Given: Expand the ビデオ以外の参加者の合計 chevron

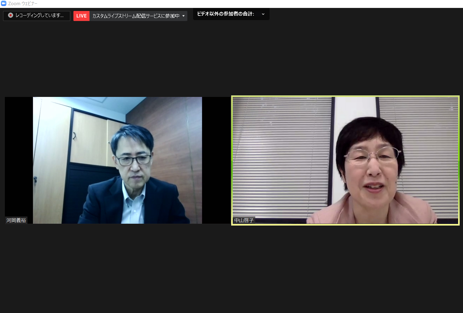Looking at the screenshot, I should (x=263, y=14).
